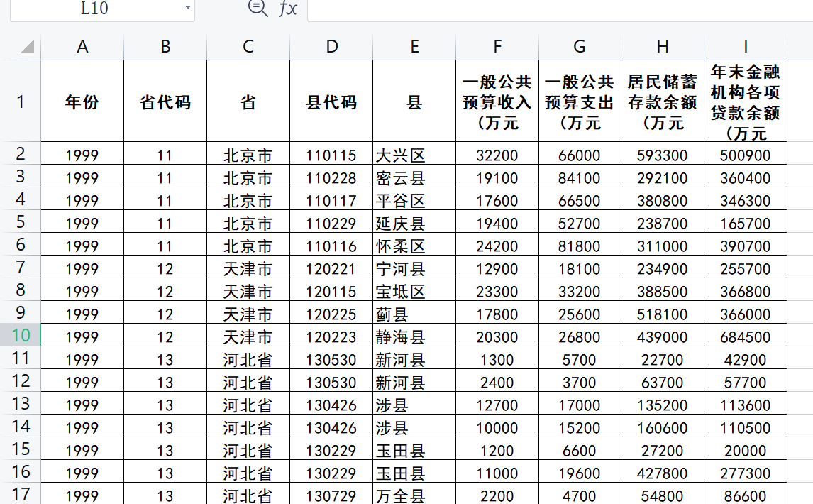
Task: Select row 1 header
Action: coord(21,102)
